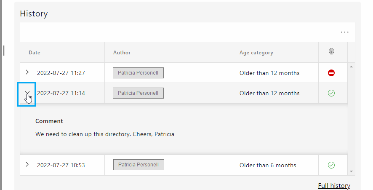Sort by the Date column header

coord(34,53)
